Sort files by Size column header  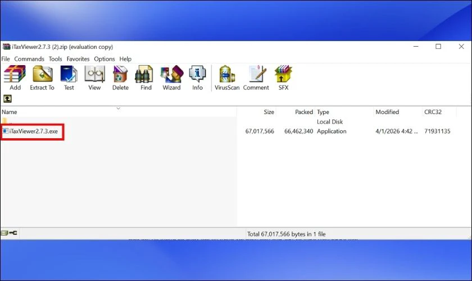point(269,112)
